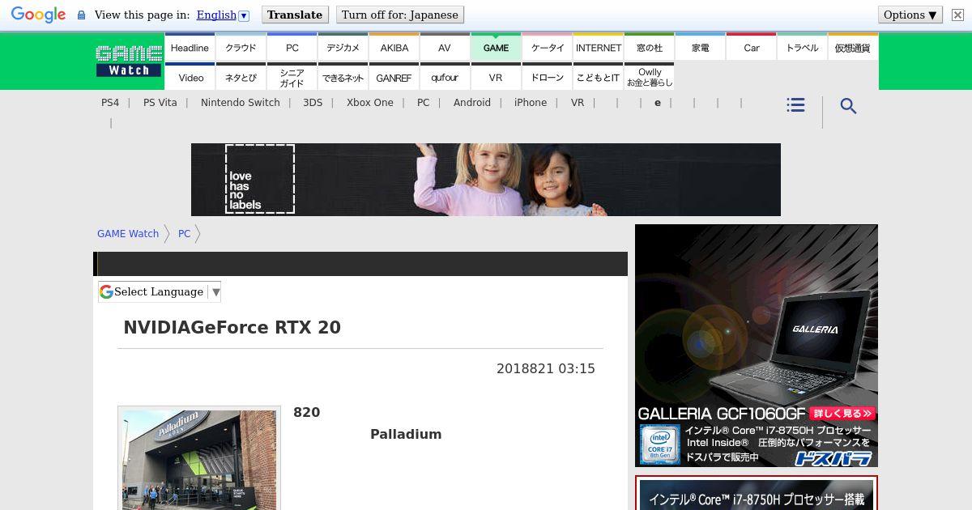The width and height of the screenshot is (972, 510).
Task: Open the Options dropdown
Action: click(x=910, y=15)
